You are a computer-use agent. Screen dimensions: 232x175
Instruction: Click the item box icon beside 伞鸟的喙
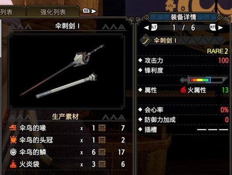[x=102, y=128]
